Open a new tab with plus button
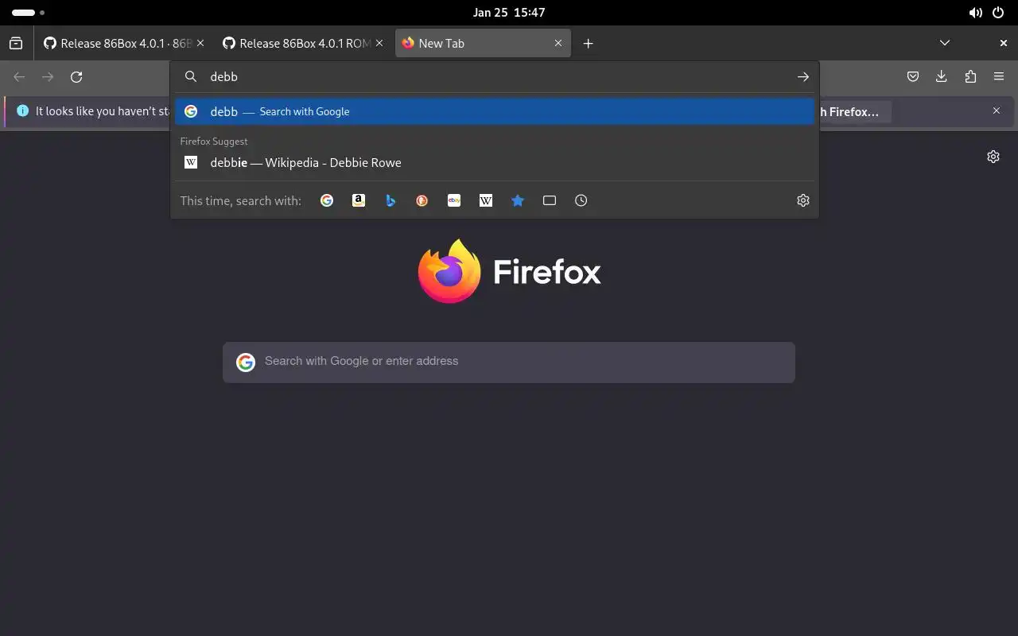Viewport: 1018px width, 636px height. (x=589, y=43)
